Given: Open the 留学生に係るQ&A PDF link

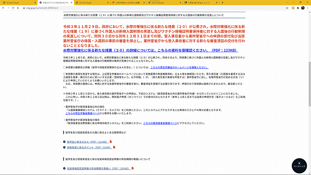Looking at the screenshot, I should 87,142.
